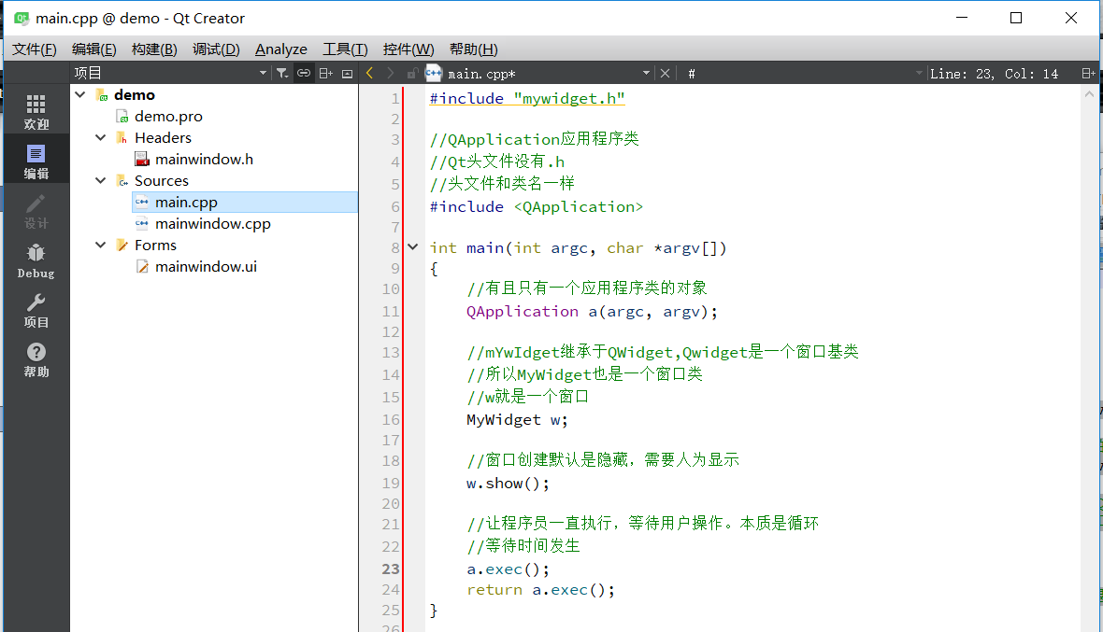The width and height of the screenshot is (1103, 632).
Task: Close the project side panel
Action: [347, 73]
